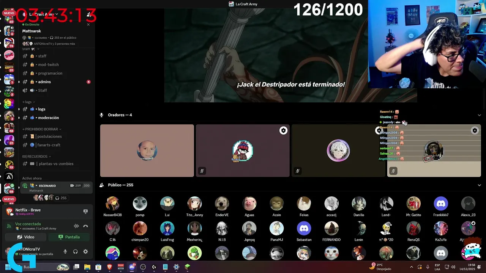This screenshot has width=486, height=273.
Task: Open audience member PanaMJ avatar
Action: click(x=276, y=228)
